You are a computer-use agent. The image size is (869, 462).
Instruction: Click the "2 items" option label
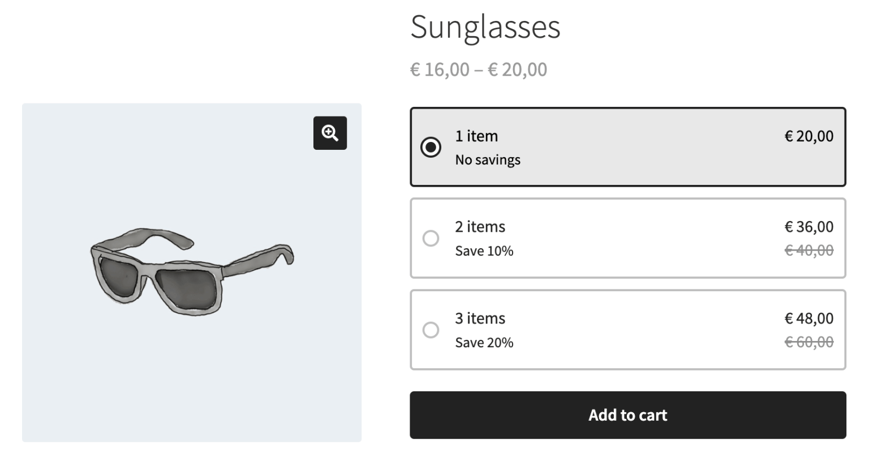pyautogui.click(x=480, y=227)
